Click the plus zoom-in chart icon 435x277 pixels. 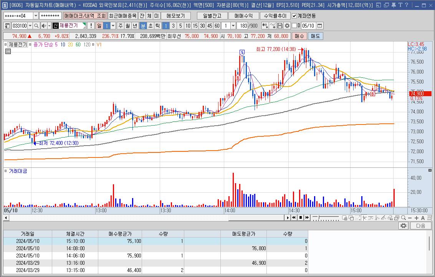coord(417,218)
